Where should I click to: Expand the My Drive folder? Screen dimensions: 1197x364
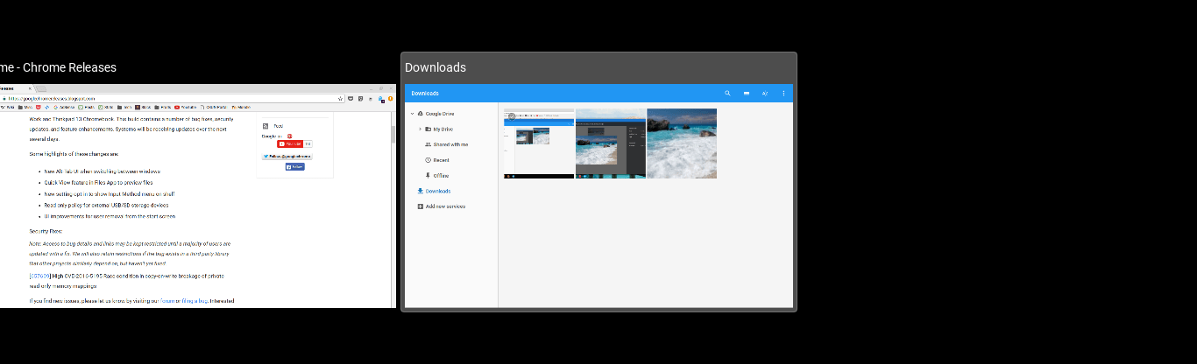click(420, 129)
